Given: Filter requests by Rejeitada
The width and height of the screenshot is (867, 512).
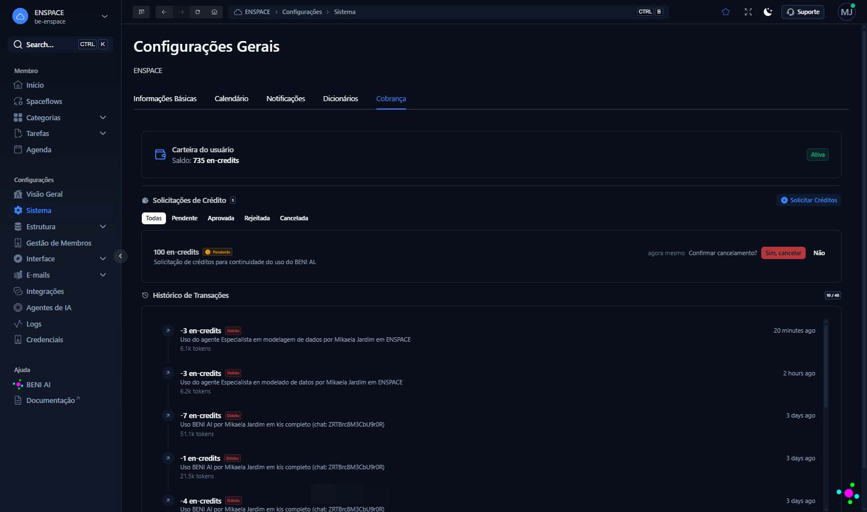Looking at the screenshot, I should pyautogui.click(x=257, y=218).
